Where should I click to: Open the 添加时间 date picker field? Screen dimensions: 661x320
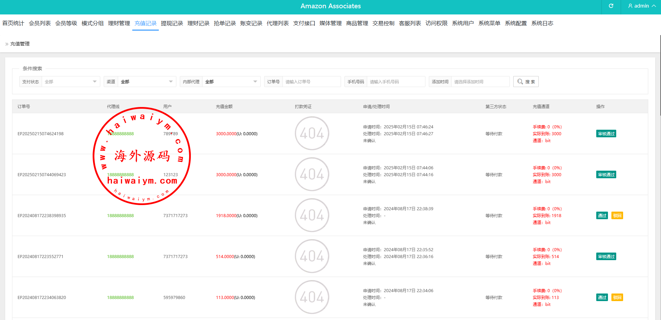[480, 82]
